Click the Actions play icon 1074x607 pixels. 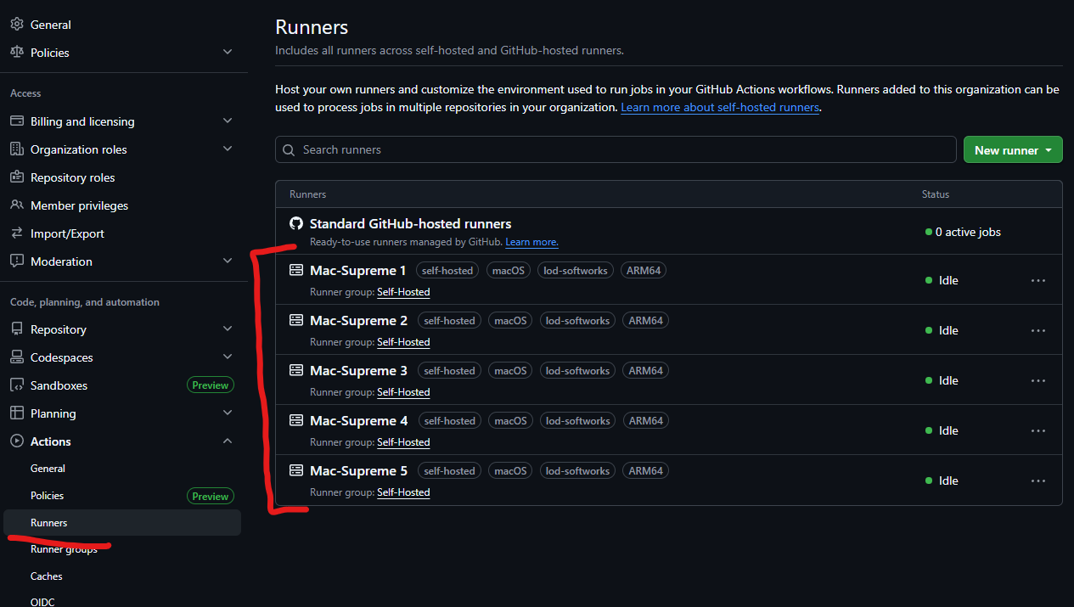click(16, 441)
